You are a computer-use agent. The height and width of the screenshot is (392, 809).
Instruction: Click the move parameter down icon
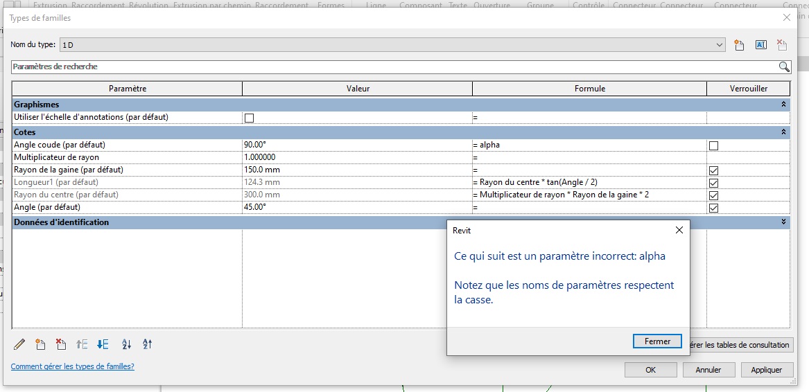pos(103,344)
